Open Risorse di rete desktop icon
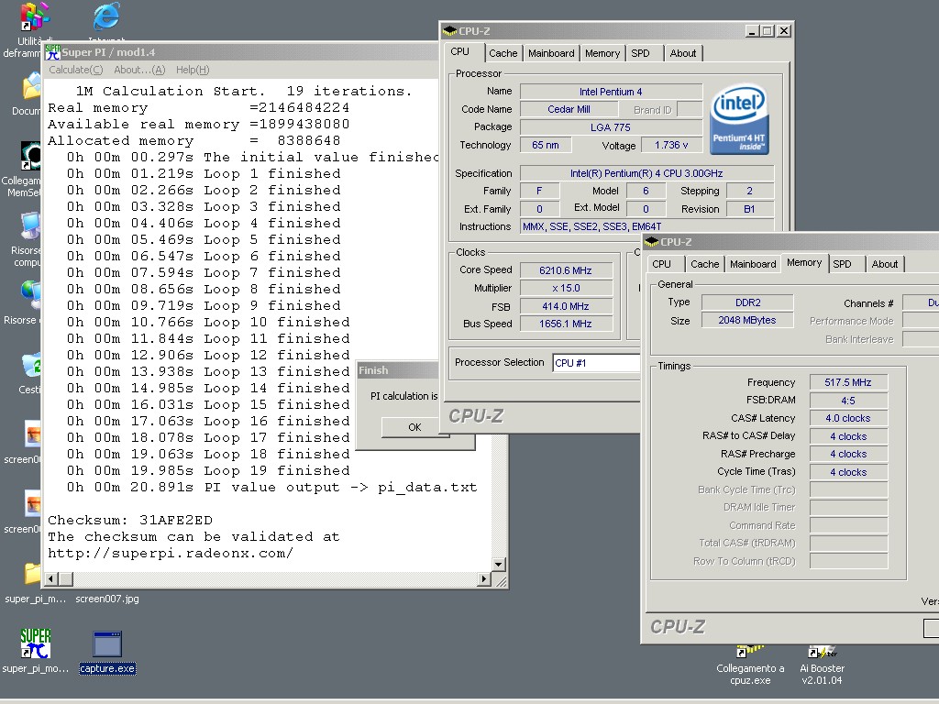Viewport: 939px width, 704px height. 30,296
